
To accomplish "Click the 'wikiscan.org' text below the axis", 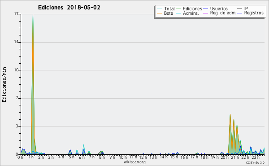I will [x=134, y=162].
